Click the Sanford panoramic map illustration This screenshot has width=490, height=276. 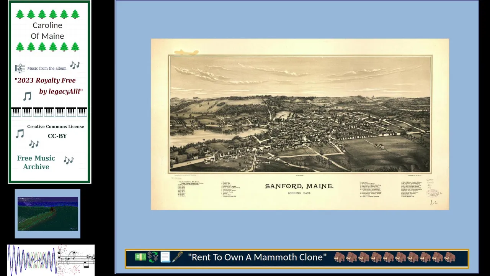point(300,114)
